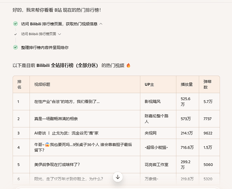Image resolution: width=232 pixels, height=189 pixels.
Task: Click play count 525.6万
Action: click(185, 102)
